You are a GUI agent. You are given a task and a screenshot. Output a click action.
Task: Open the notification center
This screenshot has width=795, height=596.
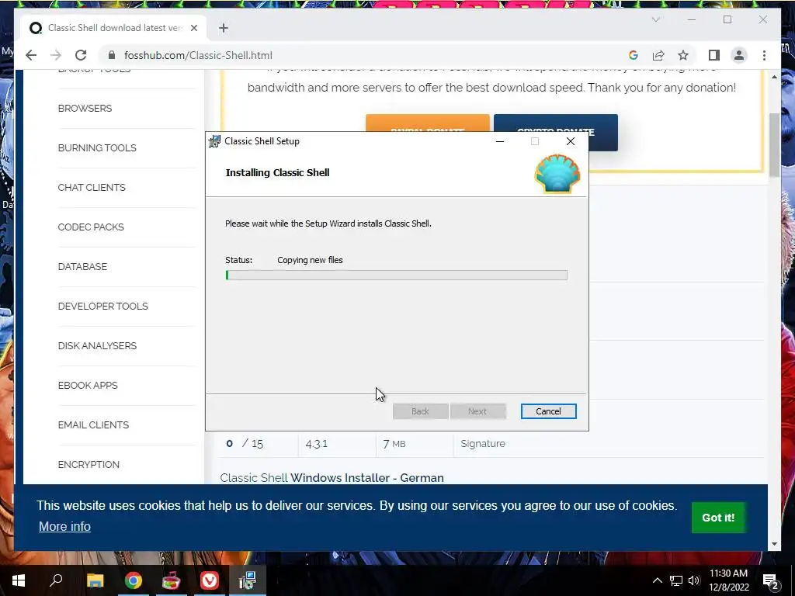pos(770,581)
